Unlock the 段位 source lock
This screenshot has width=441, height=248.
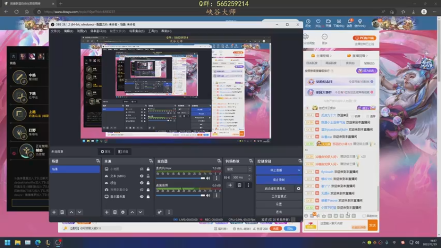(x=148, y=183)
